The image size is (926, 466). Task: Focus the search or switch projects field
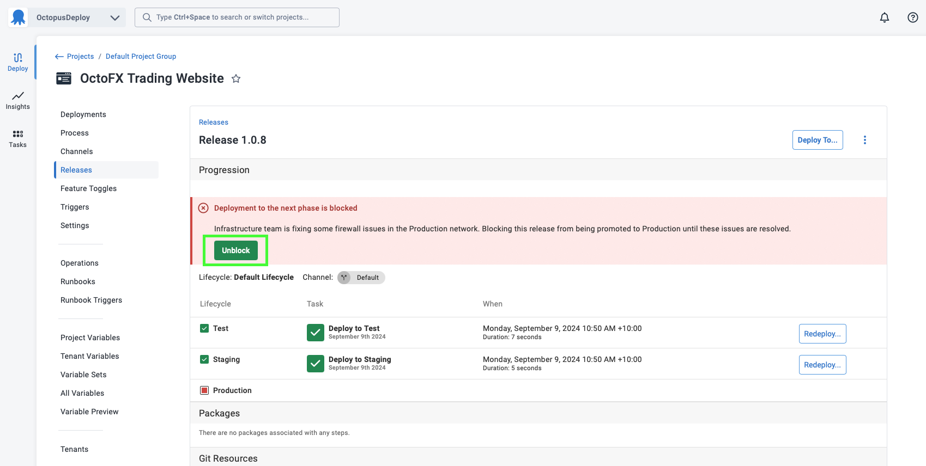pos(237,17)
